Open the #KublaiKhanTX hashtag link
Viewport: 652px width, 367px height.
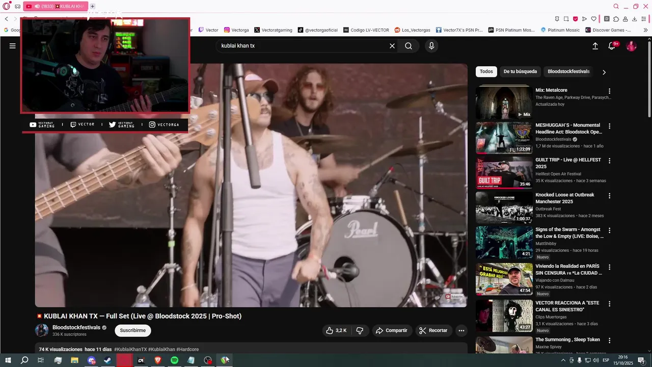130,349
